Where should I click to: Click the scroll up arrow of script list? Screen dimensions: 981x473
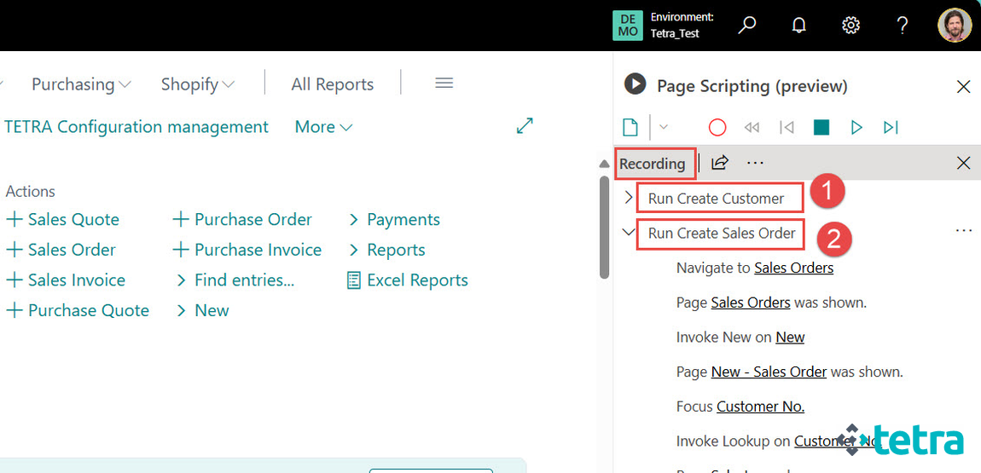pyautogui.click(x=604, y=164)
